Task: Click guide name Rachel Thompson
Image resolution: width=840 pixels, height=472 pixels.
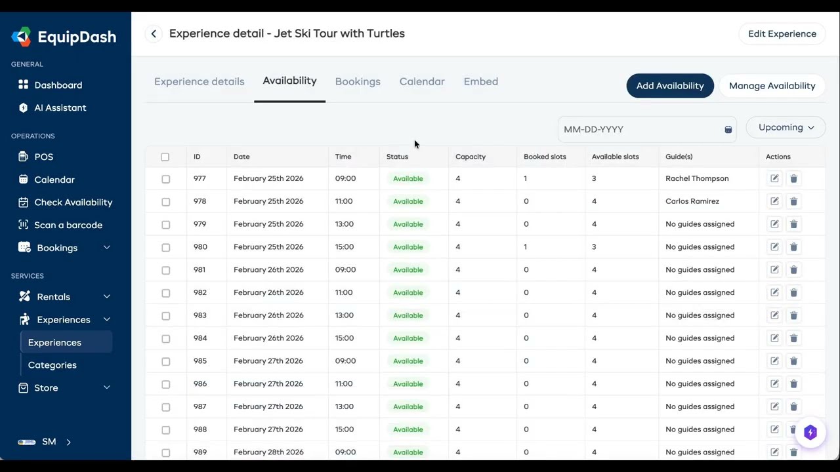Action: [x=697, y=178]
